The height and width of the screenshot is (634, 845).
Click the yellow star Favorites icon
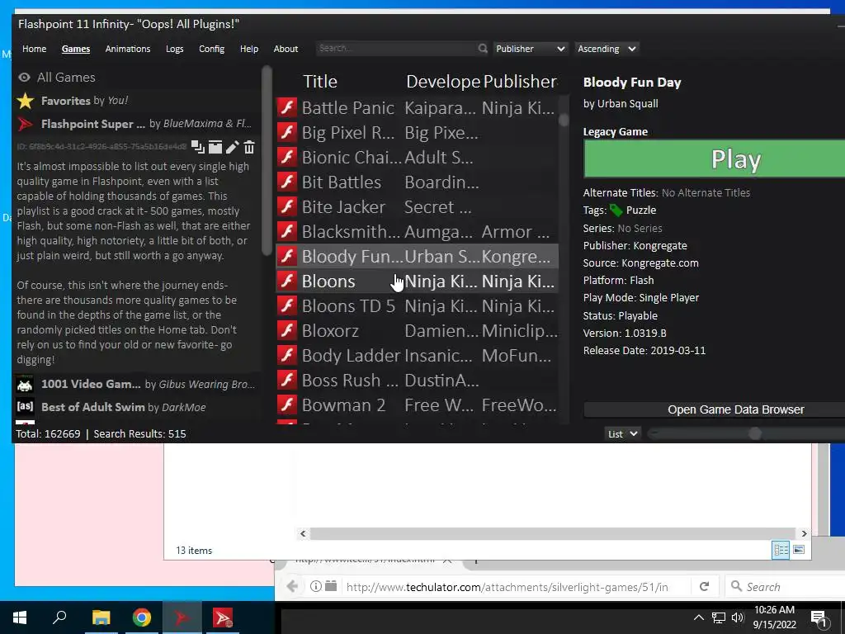coord(26,101)
